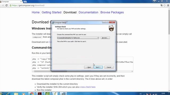The height and width of the screenshot is (95, 170).
Task: Click 'Settings Check' heading in dialog
Action: (x=60, y=27)
